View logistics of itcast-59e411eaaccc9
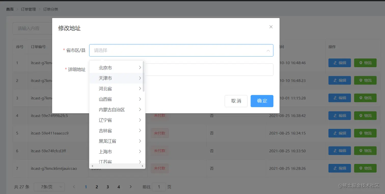 point(365,133)
